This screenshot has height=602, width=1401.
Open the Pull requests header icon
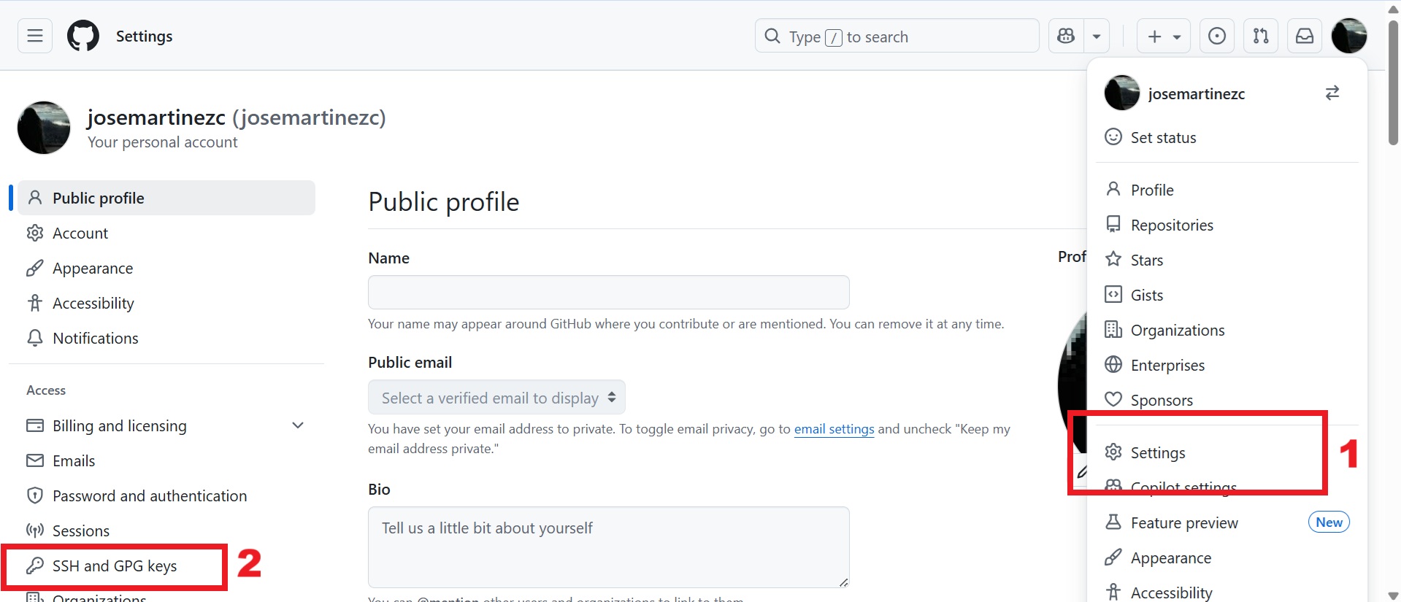[x=1261, y=36]
